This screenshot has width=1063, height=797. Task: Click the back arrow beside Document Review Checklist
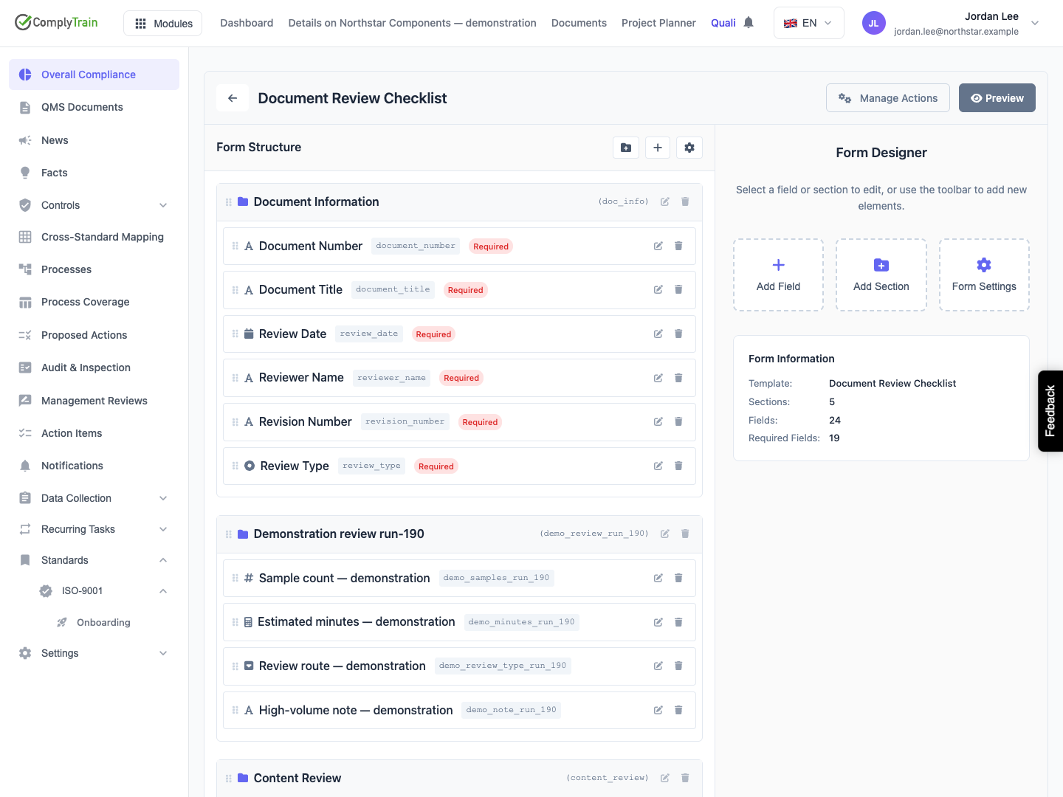[233, 98]
